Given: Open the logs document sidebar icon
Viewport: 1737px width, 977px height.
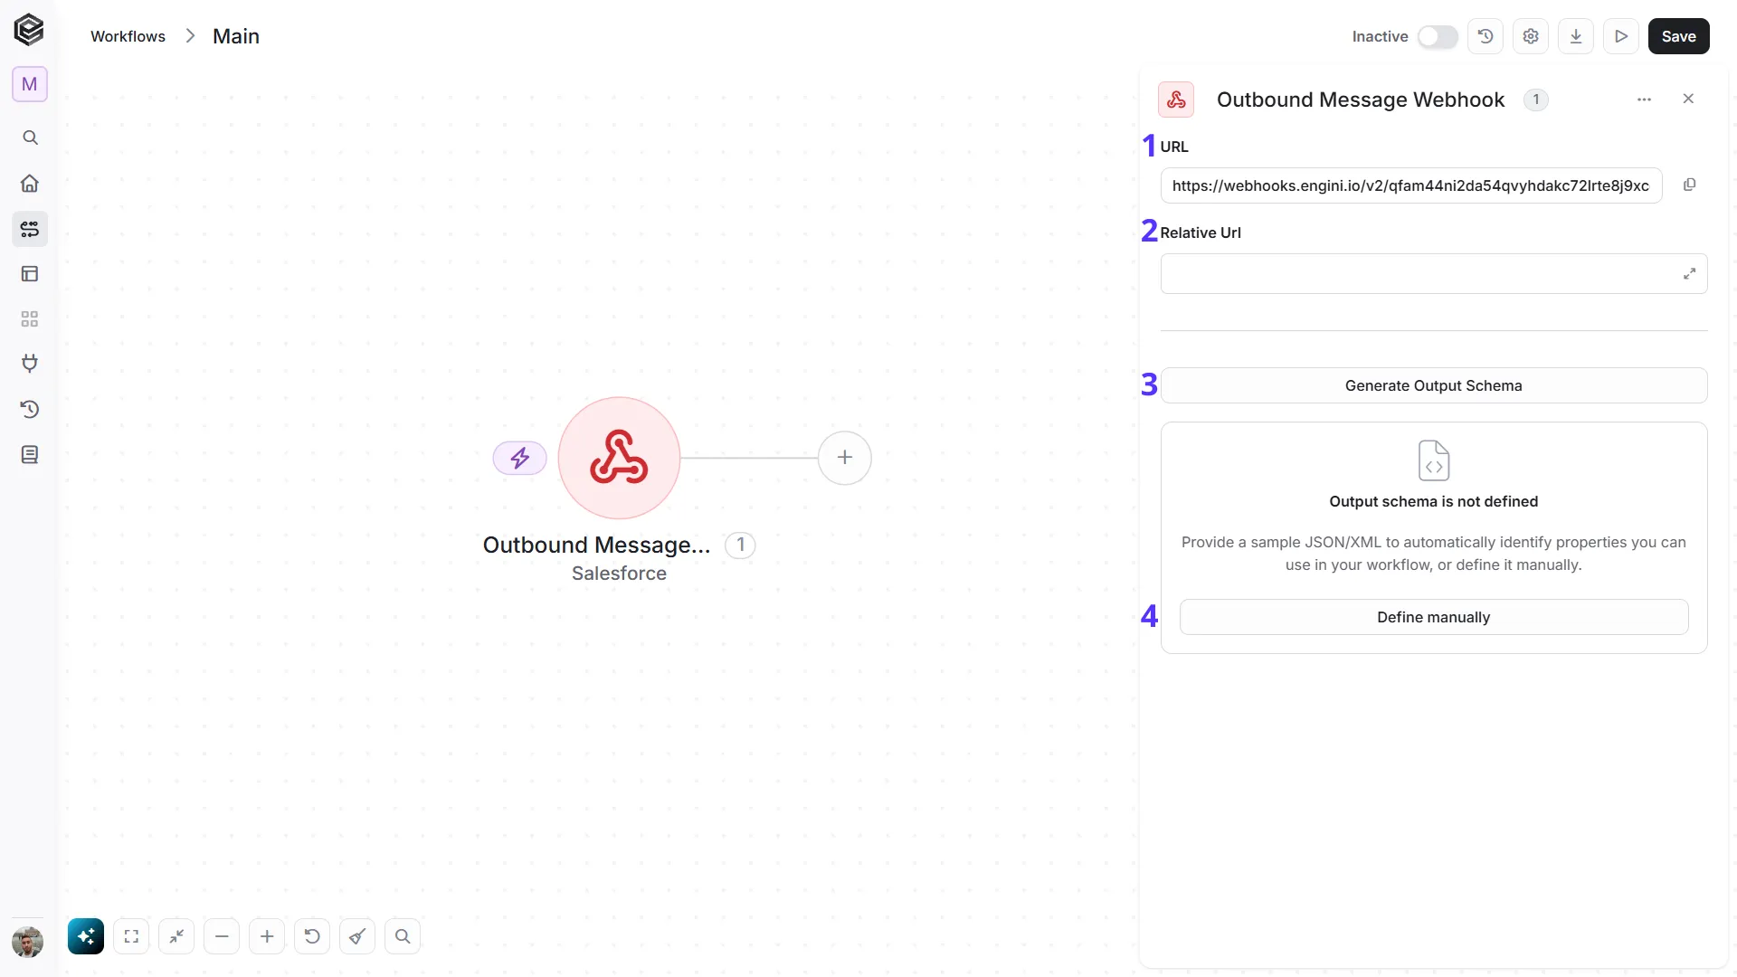Looking at the screenshot, I should [30, 454].
